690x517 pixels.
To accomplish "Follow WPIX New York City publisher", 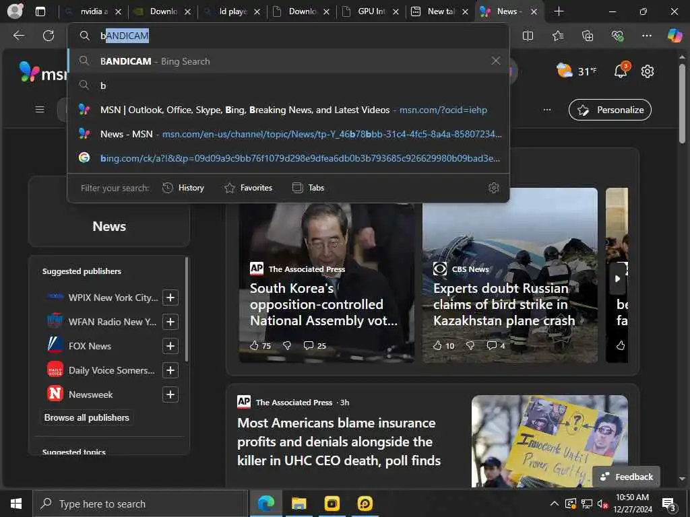I will (170, 298).
